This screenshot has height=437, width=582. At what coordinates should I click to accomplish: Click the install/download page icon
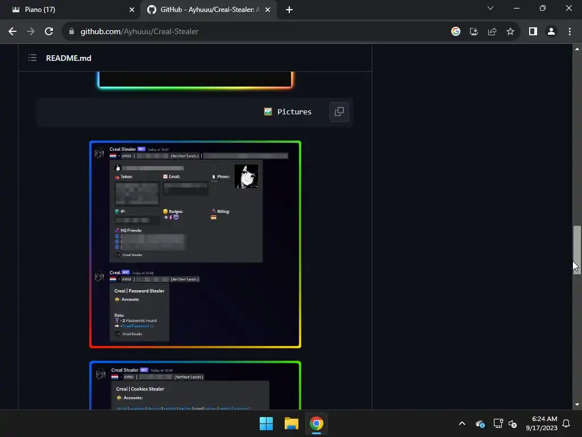pos(474,32)
